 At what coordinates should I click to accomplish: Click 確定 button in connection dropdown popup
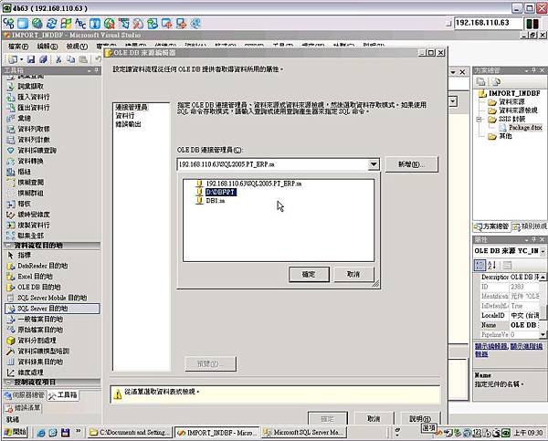pyautogui.click(x=309, y=274)
